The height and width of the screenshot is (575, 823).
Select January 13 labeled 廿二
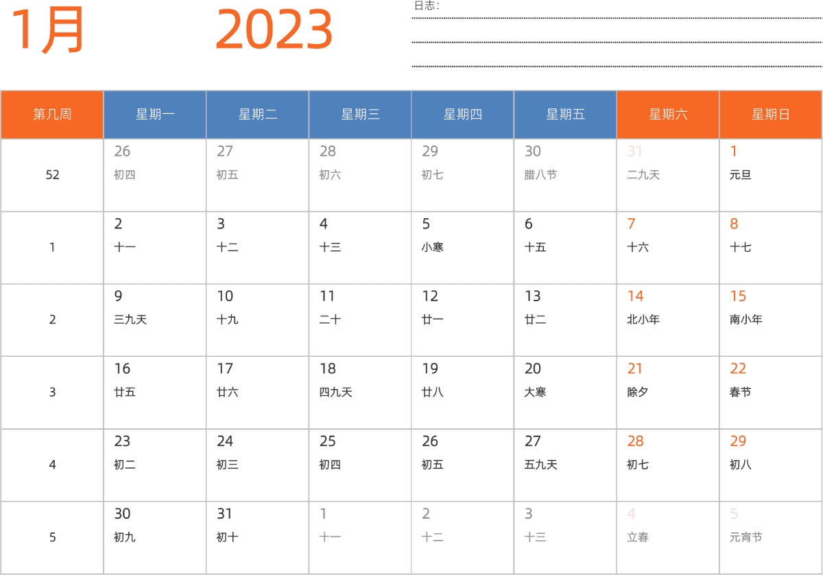coord(566,320)
